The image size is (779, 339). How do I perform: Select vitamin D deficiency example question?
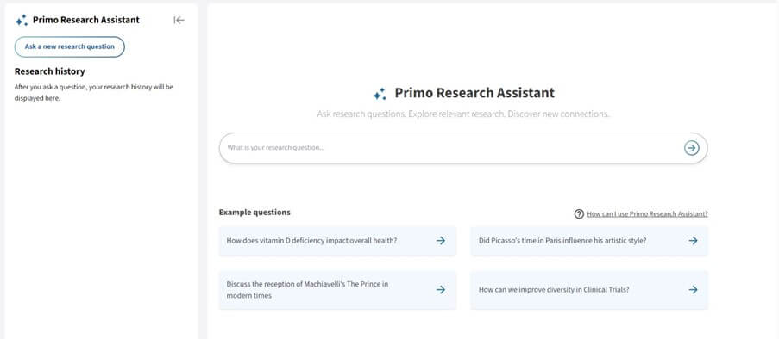(337, 241)
